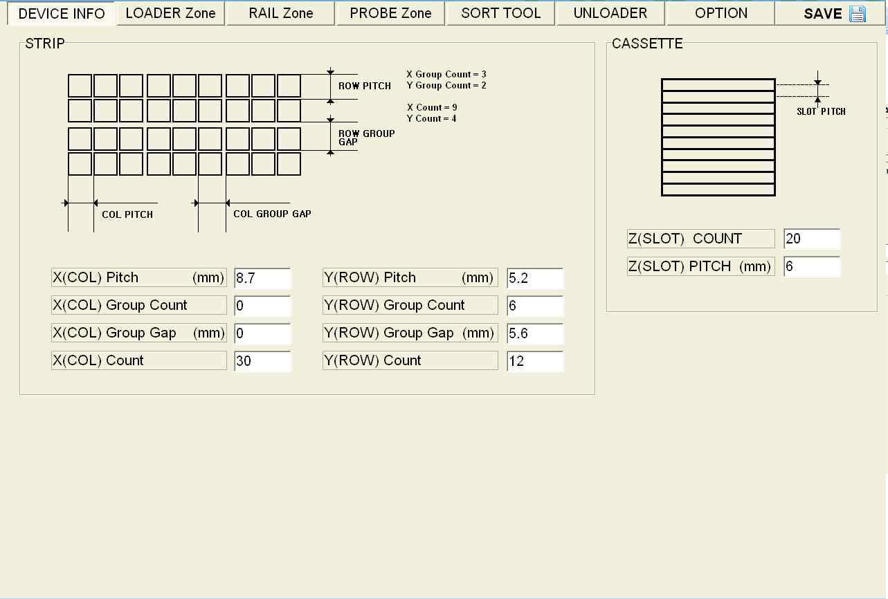The height and width of the screenshot is (599, 888).
Task: Edit the Y(ROW) Pitch value field
Action: click(x=535, y=278)
